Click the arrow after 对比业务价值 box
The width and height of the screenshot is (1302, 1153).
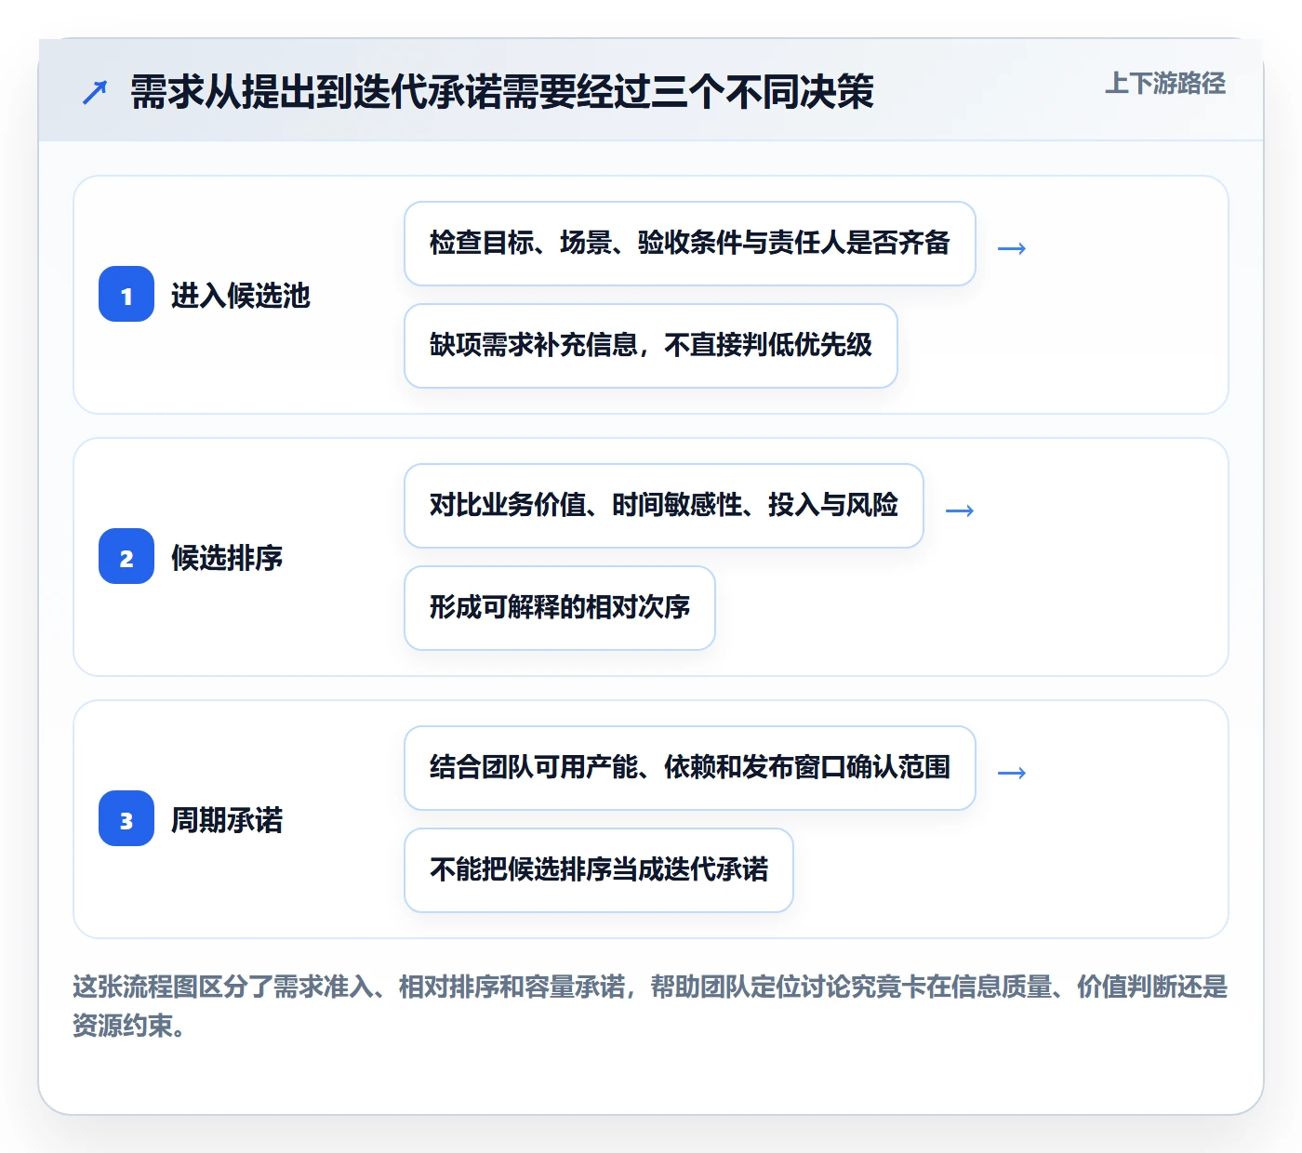(960, 510)
